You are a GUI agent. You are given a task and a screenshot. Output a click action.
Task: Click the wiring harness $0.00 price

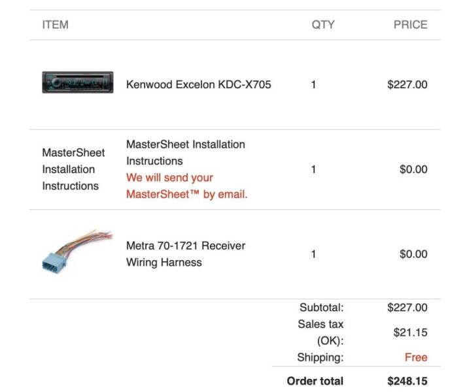click(413, 254)
